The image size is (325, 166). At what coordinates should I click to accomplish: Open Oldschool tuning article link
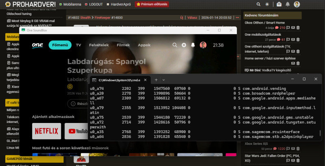pos(19,14)
